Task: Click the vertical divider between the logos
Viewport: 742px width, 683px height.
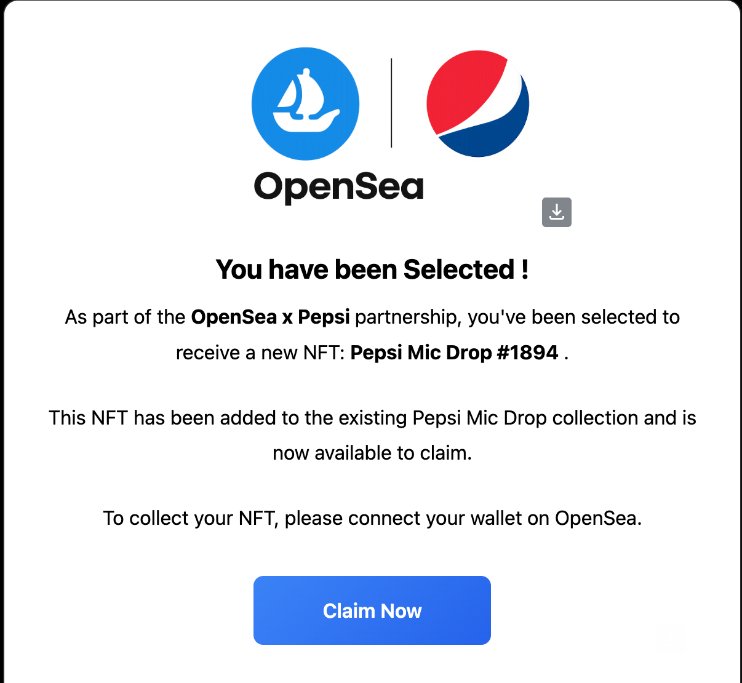Action: [x=391, y=103]
